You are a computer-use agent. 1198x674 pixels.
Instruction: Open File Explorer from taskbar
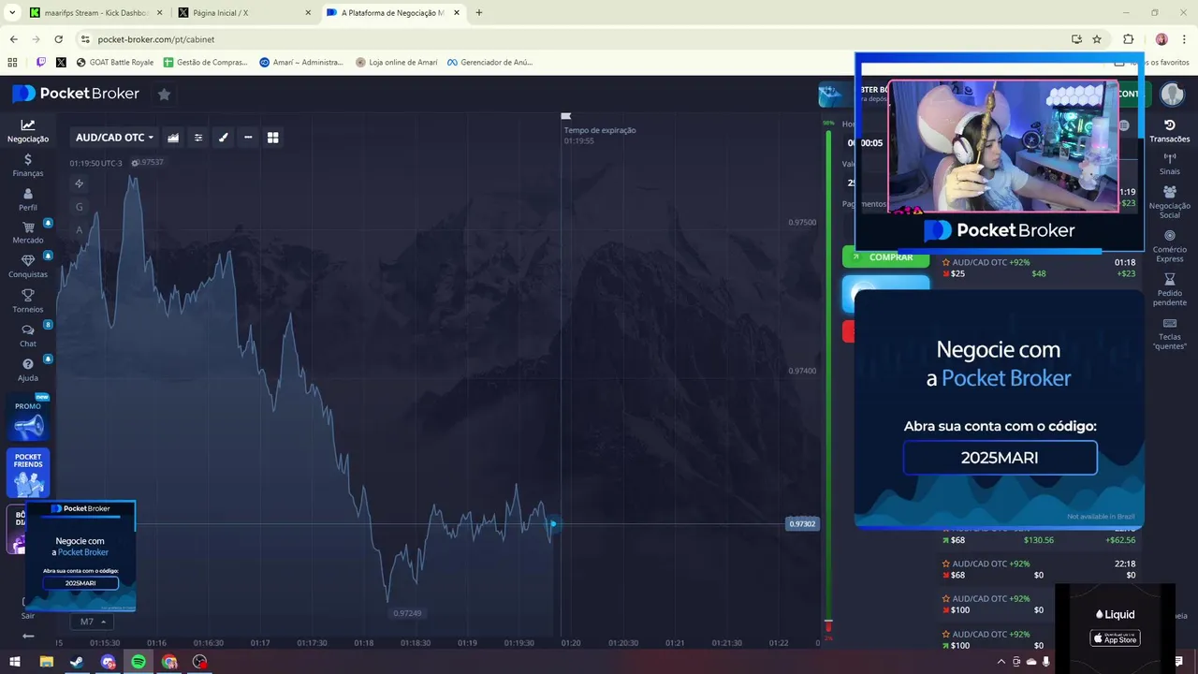point(46,662)
